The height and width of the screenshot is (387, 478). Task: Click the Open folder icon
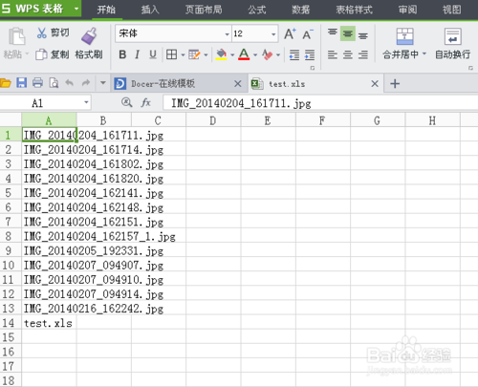click(x=6, y=83)
